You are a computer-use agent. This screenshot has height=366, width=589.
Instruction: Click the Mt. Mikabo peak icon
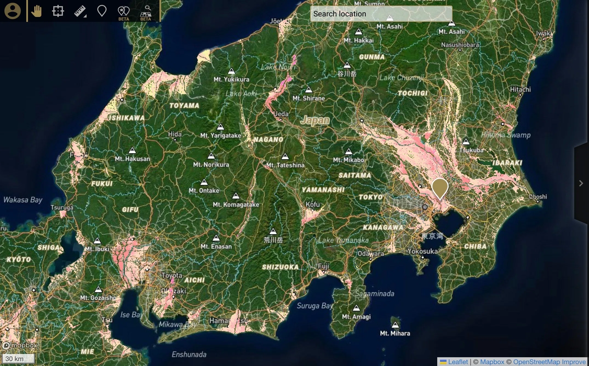(348, 151)
